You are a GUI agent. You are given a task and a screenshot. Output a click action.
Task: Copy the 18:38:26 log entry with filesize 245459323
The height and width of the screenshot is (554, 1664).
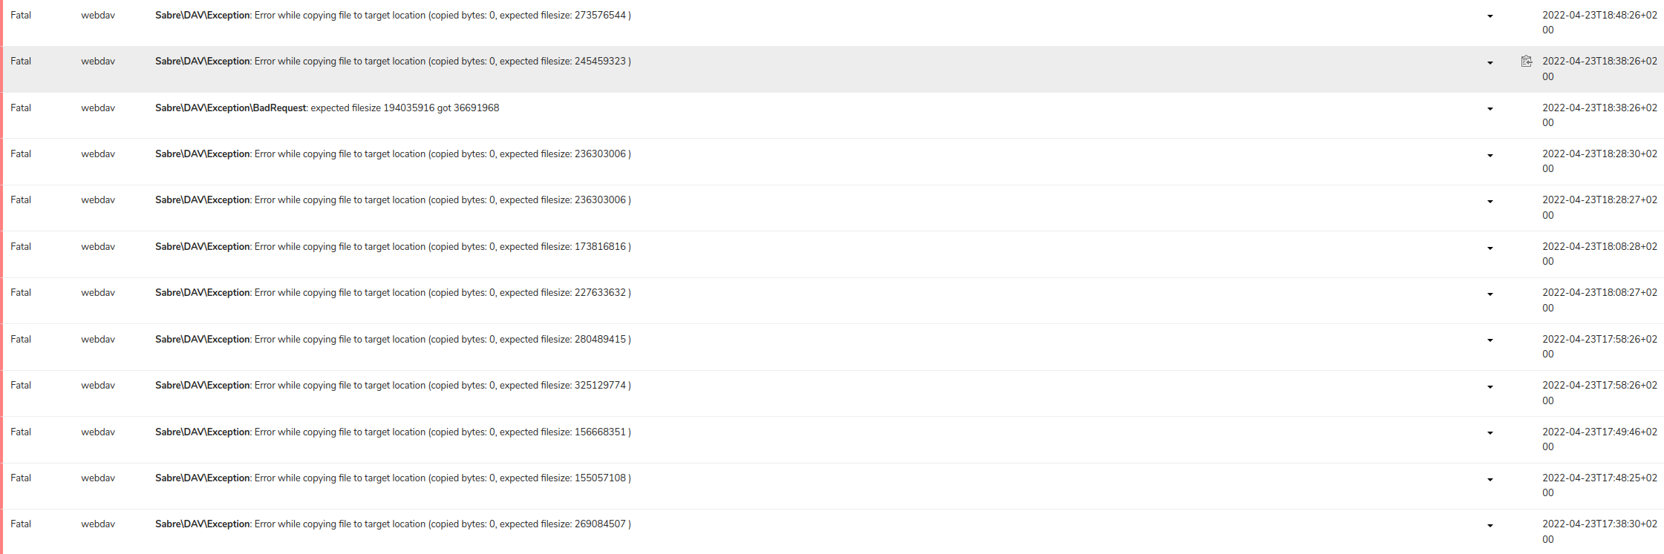(1526, 62)
